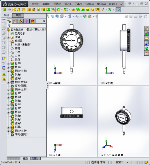
Task: Select the Draft tool
Action: click(78, 10)
